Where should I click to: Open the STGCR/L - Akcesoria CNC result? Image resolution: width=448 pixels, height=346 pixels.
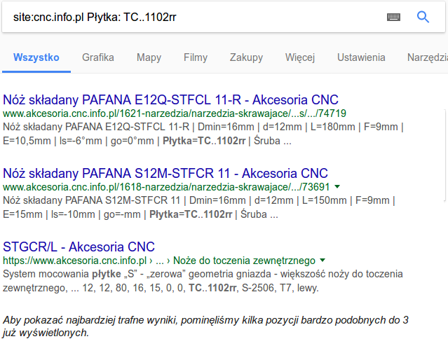(79, 247)
